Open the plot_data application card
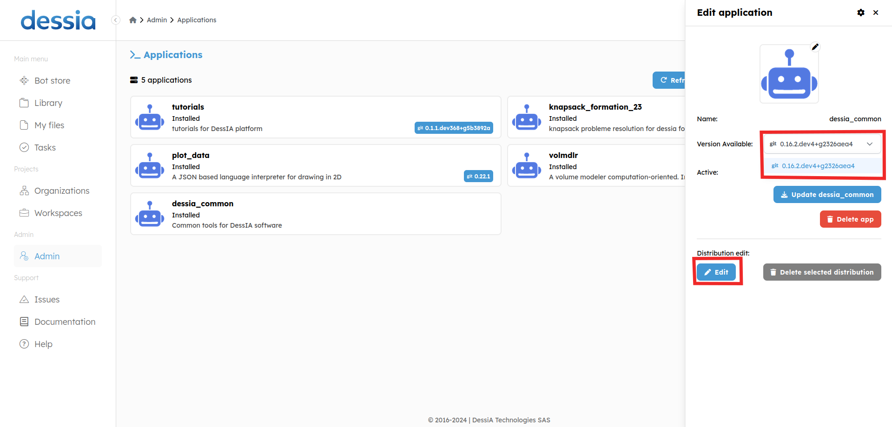Image resolution: width=892 pixels, height=427 pixels. click(x=316, y=165)
